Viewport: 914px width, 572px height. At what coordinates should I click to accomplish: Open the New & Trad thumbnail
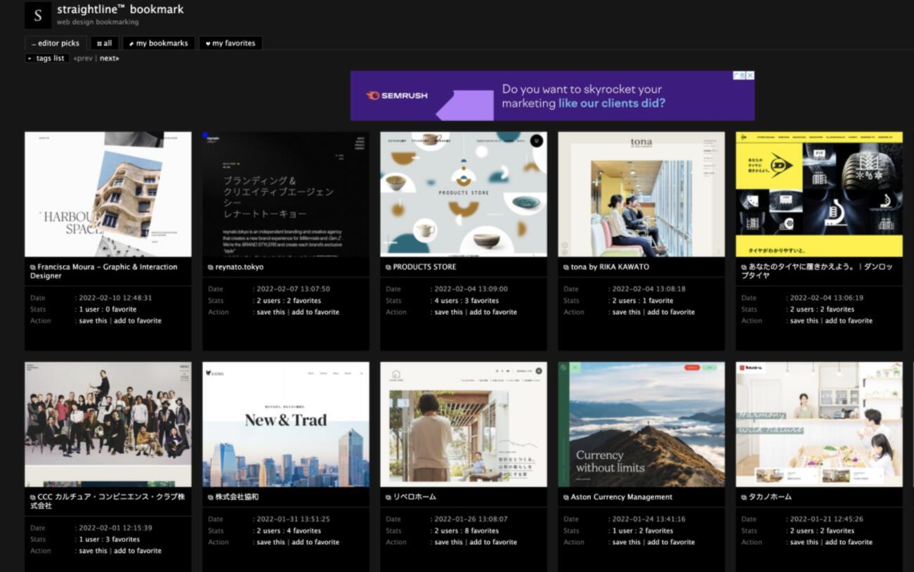[286, 424]
